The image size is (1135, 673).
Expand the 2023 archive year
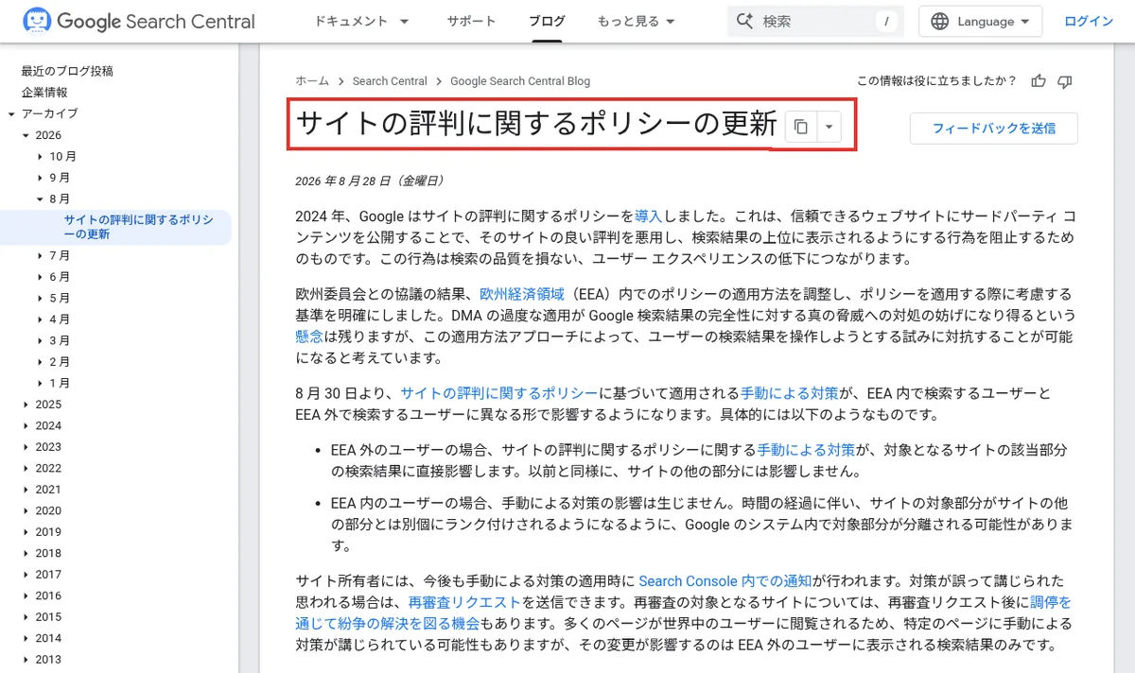26,447
